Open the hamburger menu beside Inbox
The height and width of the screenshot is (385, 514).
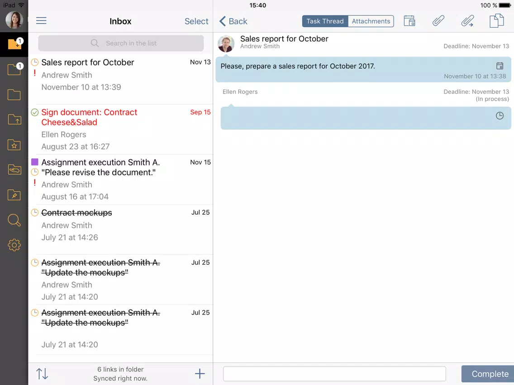click(41, 21)
